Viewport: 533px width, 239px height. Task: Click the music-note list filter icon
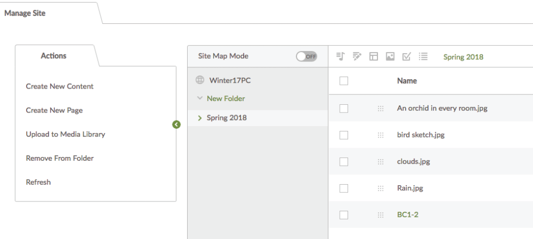tap(340, 56)
